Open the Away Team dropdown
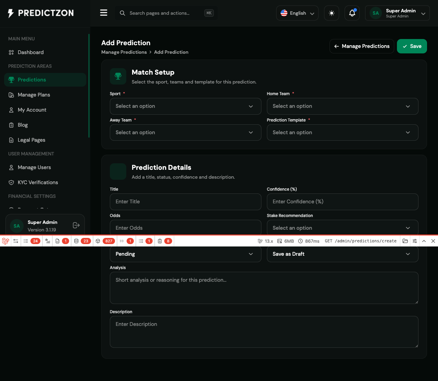The image size is (438, 381). point(185,132)
